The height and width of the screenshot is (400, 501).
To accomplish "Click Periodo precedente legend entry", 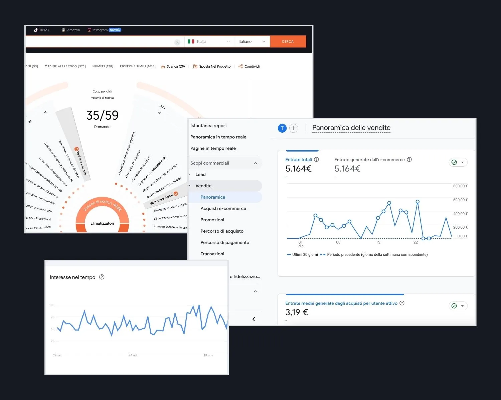I will (x=374, y=255).
